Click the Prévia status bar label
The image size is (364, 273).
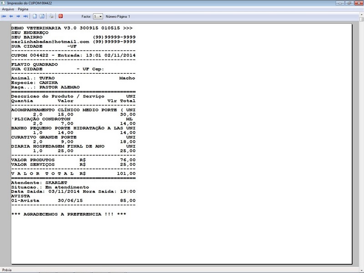tap(7, 270)
